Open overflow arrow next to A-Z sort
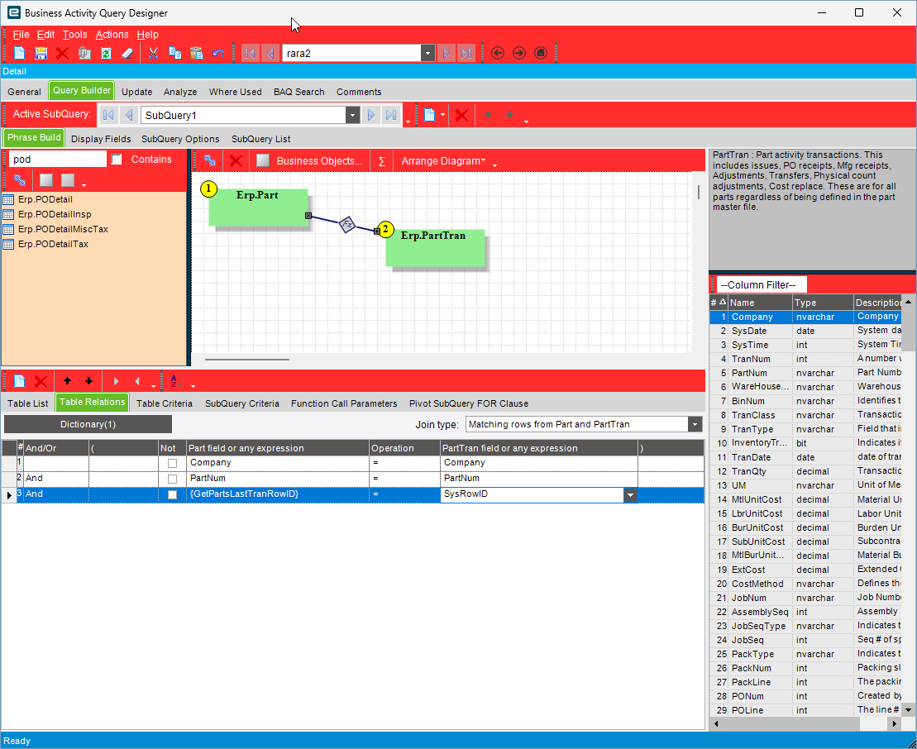 [x=193, y=386]
